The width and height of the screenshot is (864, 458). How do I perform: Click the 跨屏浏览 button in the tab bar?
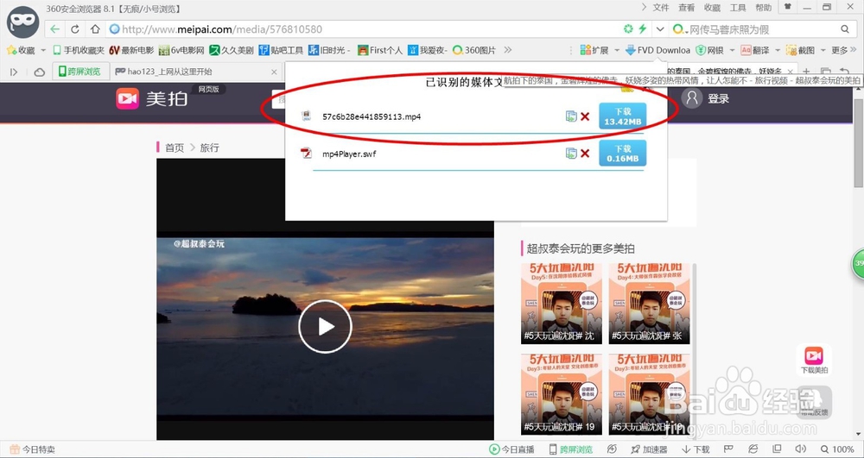click(x=80, y=72)
